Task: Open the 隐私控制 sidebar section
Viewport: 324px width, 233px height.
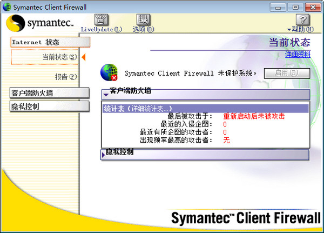Action: point(49,106)
